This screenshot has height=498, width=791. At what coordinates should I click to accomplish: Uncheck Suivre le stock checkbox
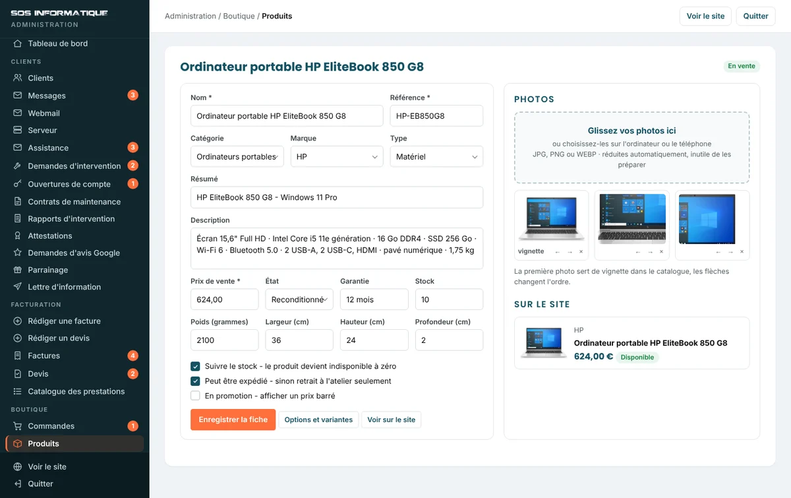195,366
